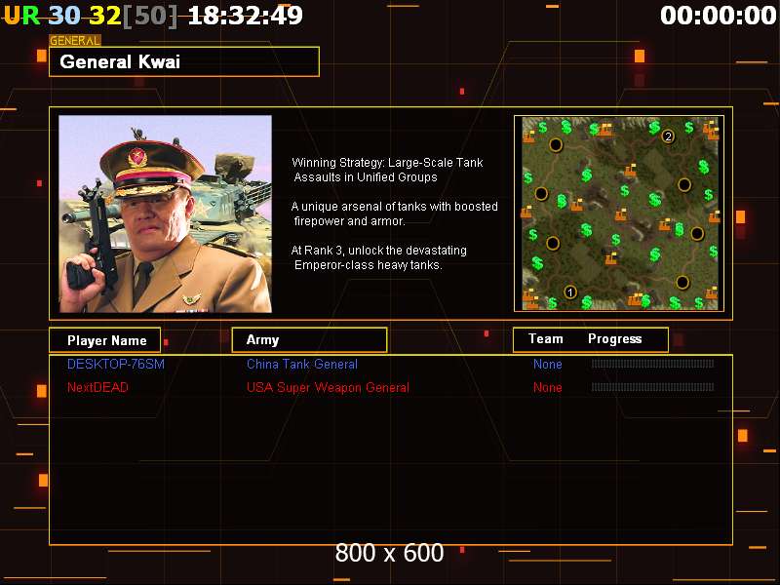The image size is (780, 585).
Task: Select player NextDEAD in the list
Action: [97, 388]
